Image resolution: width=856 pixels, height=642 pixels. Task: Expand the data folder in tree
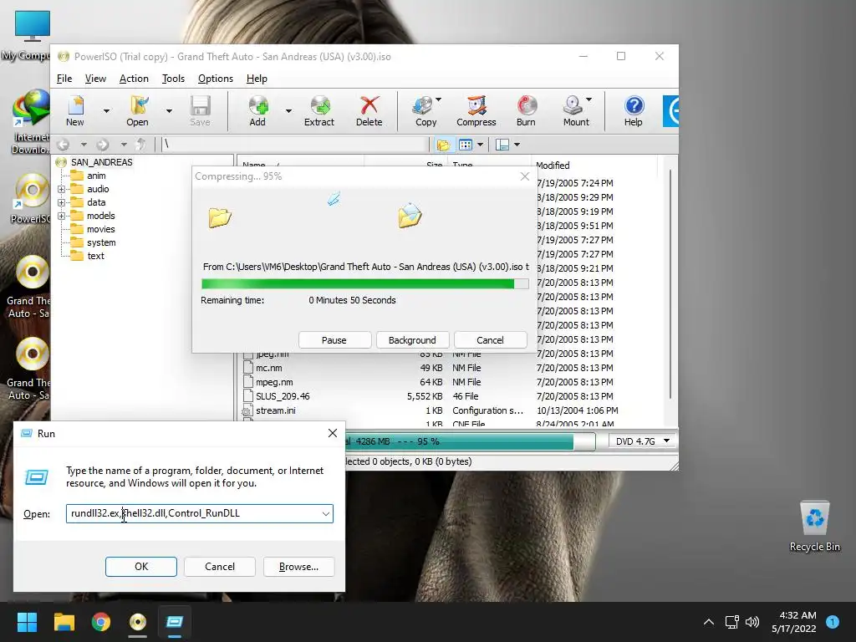[61, 202]
